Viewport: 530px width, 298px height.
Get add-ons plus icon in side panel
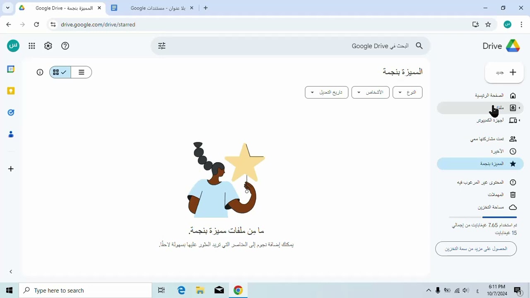(x=11, y=169)
